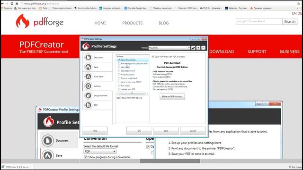Click the browser home icon
This screenshot has width=303, height=170.
pyautogui.click(x=17, y=3)
